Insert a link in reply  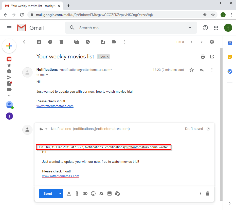(x=85, y=193)
